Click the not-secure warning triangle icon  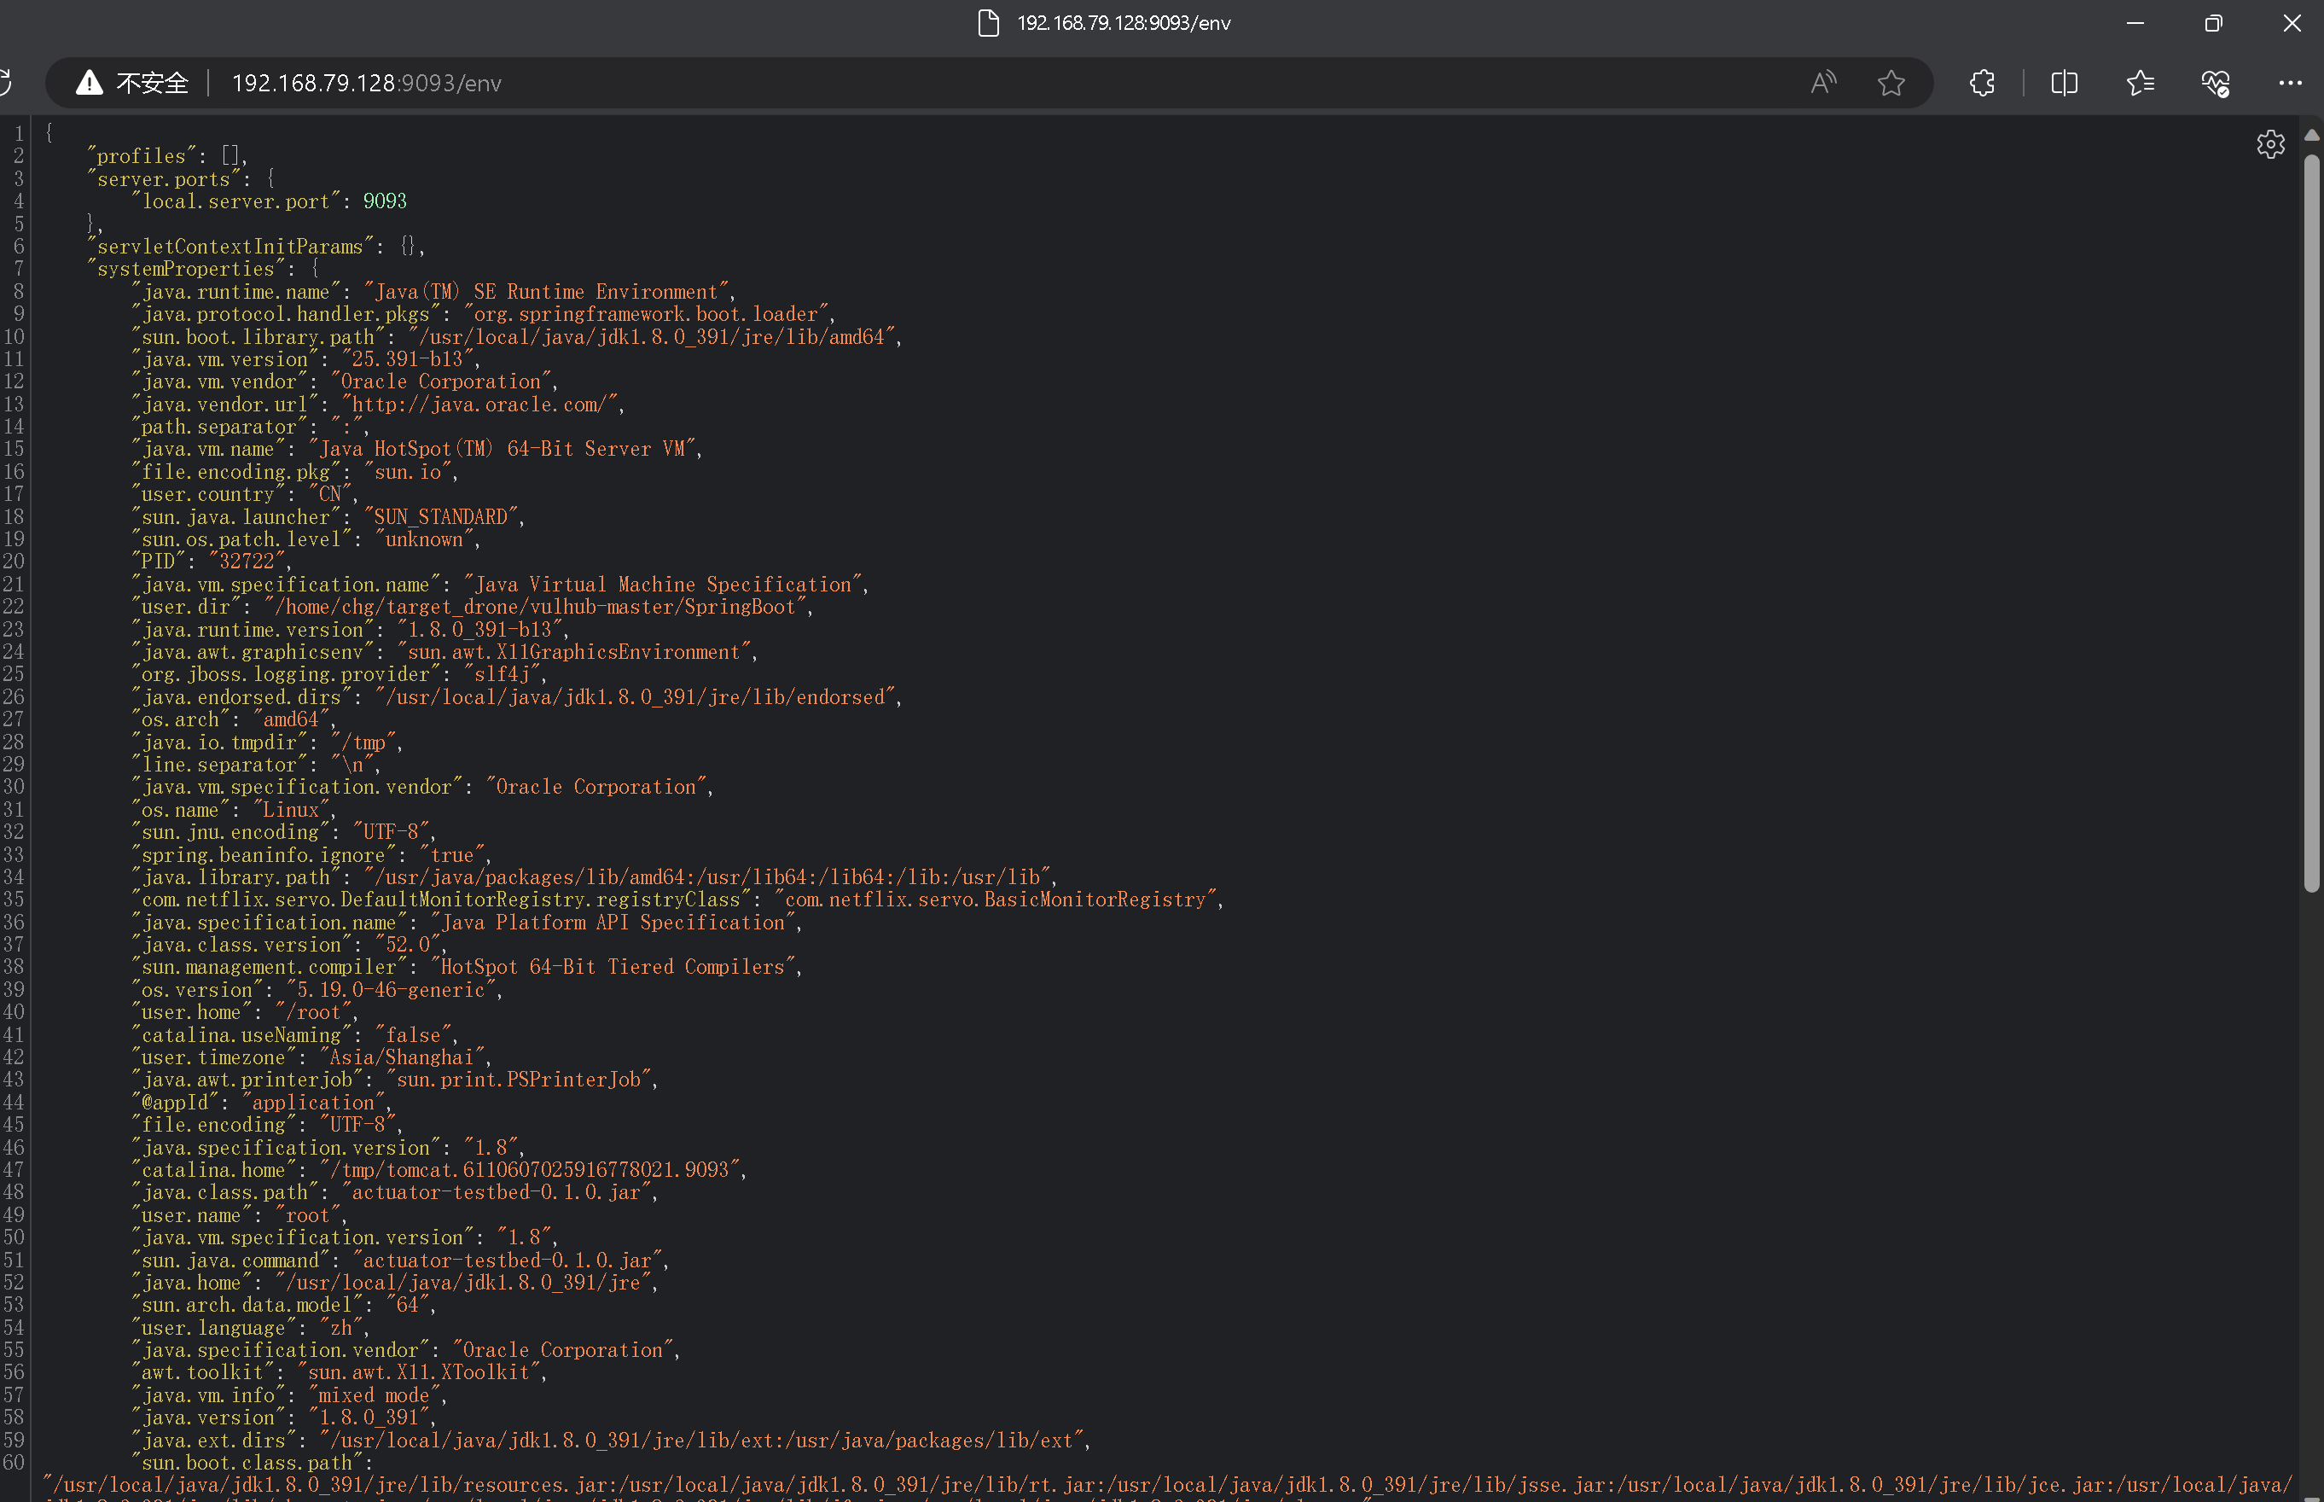tap(89, 83)
